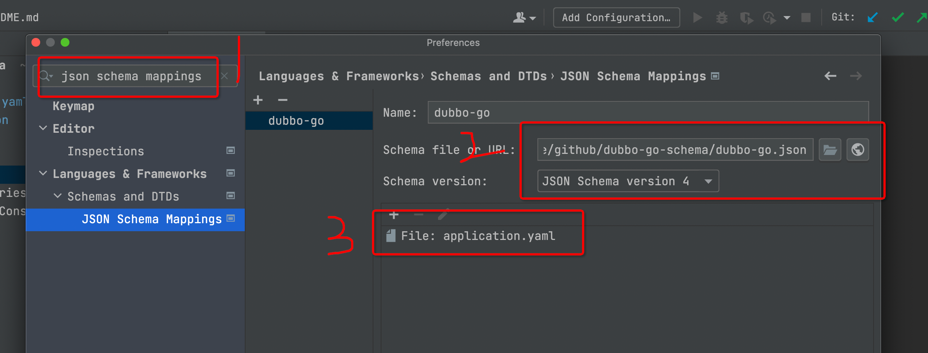Screen dimensions: 928x353
Task: Click the Stop square icon
Action: (x=806, y=18)
